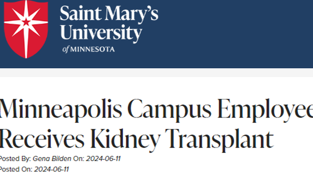
Task: Click the apostrophe-s in Mary's
Action: click(153, 14)
